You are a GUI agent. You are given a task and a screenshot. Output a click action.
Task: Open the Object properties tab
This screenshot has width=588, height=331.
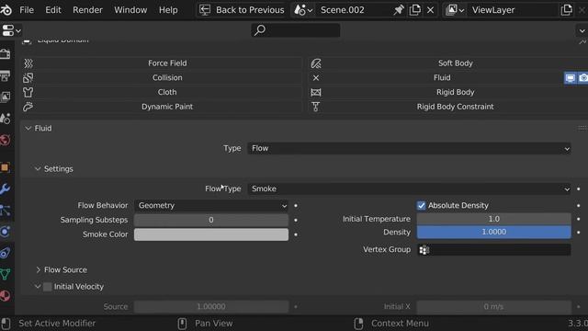click(x=6, y=167)
